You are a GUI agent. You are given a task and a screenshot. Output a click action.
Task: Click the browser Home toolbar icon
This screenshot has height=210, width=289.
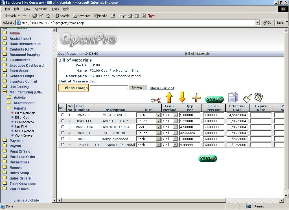click(x=48, y=16)
